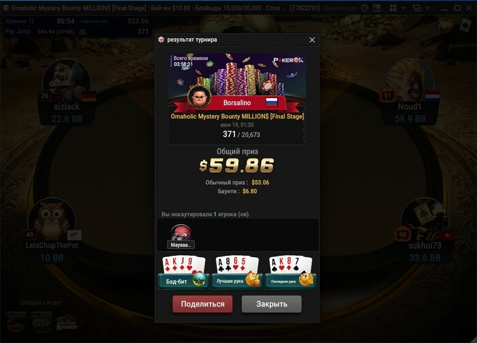The width and height of the screenshot is (477, 343).
Task: Click Borsalino's avatar in the banner
Action: coord(200,98)
